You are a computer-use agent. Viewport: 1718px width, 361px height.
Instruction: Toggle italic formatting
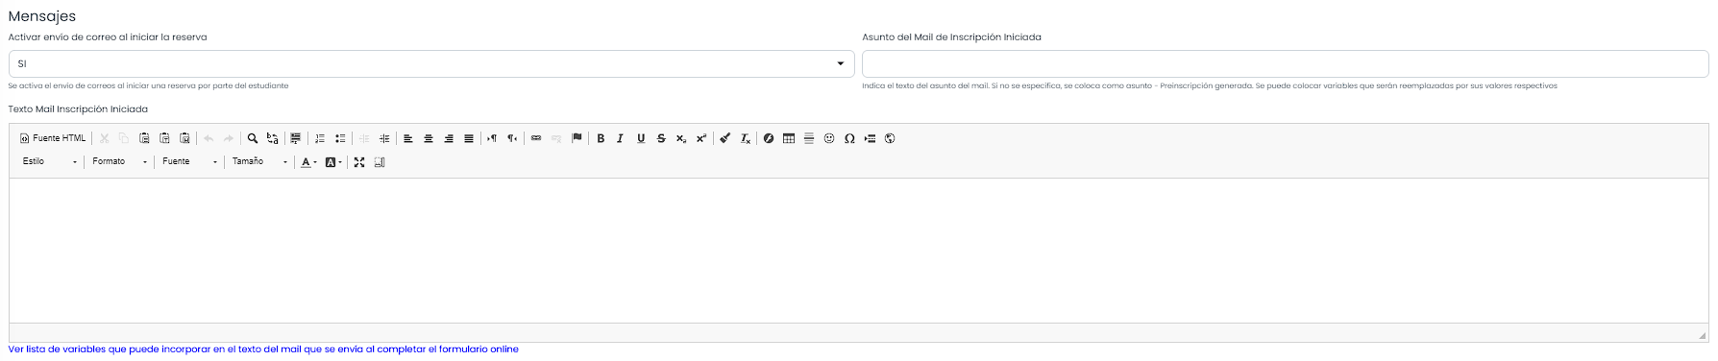[621, 138]
